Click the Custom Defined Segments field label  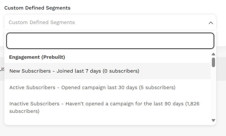click(37, 8)
